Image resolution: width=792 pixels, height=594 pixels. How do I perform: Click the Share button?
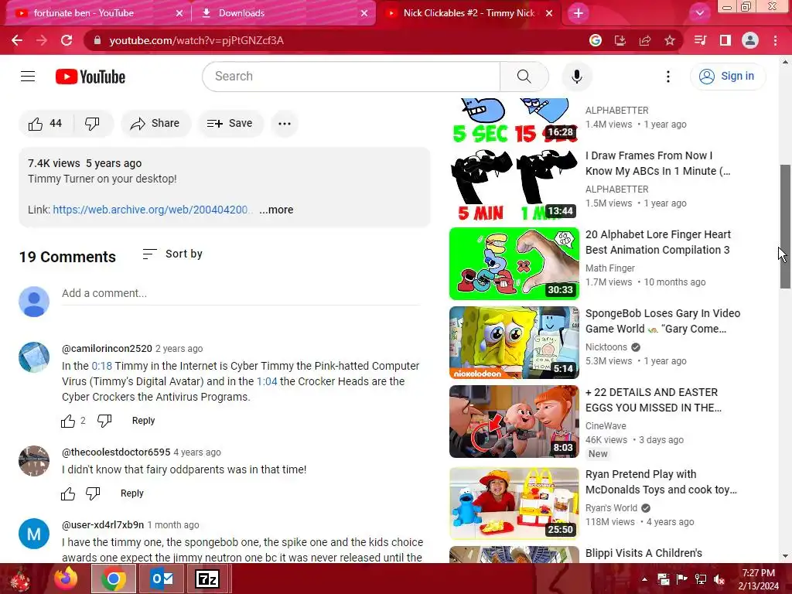click(155, 123)
